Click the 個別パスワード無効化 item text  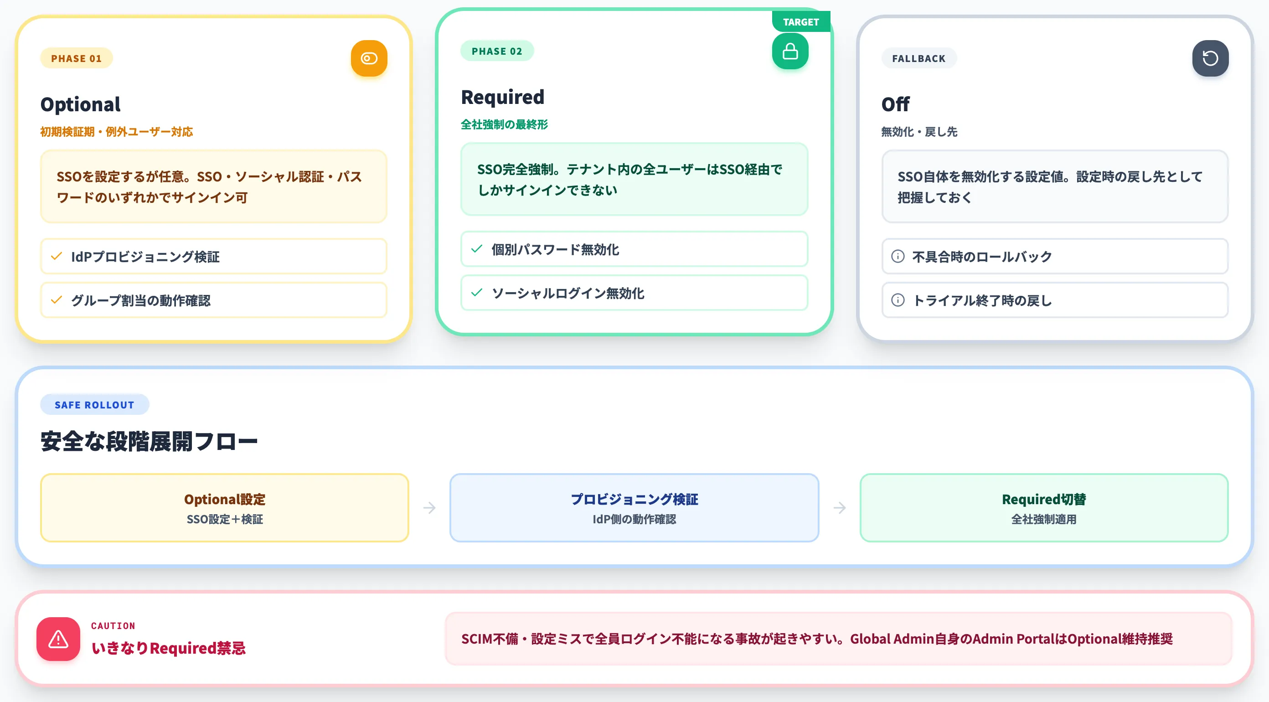[x=555, y=249]
